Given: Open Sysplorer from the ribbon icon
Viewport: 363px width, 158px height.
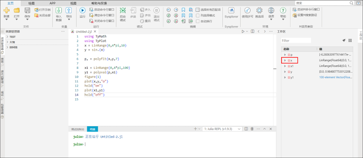Looking at the screenshot, I should tap(231, 10).
